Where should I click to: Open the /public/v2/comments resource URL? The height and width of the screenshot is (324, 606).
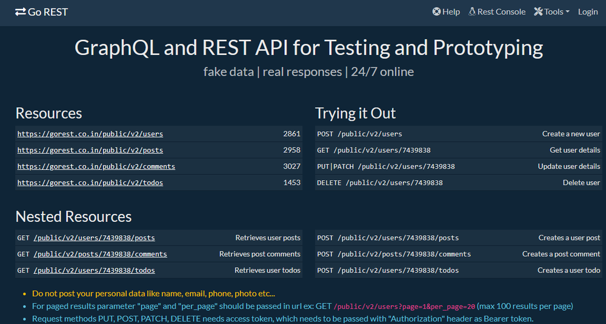96,167
